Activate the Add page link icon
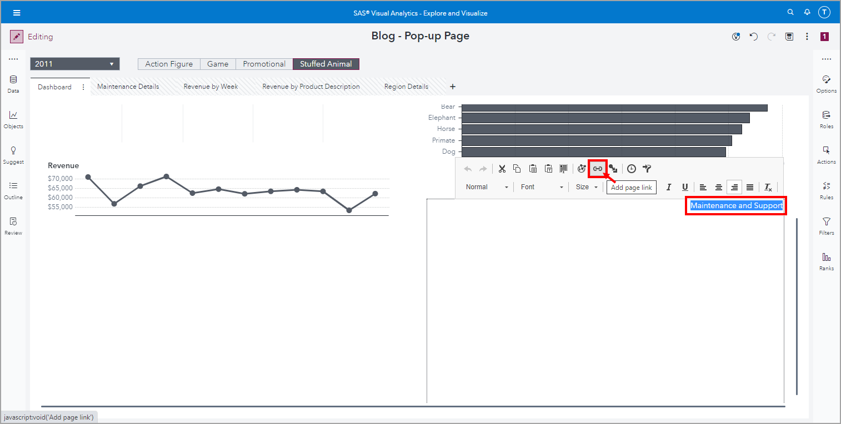 coord(597,168)
